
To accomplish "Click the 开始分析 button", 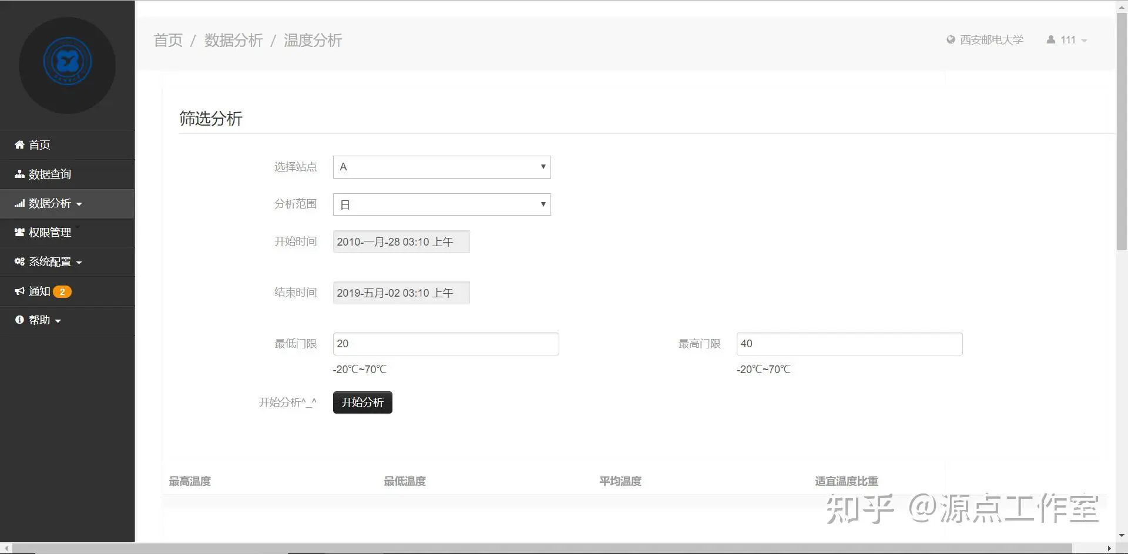I will (x=362, y=402).
